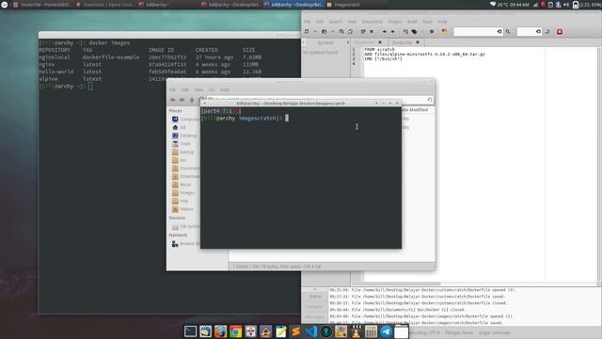This screenshot has height=339, width=602.
Task: Open the calculator icon in the dock
Action: tap(371, 331)
